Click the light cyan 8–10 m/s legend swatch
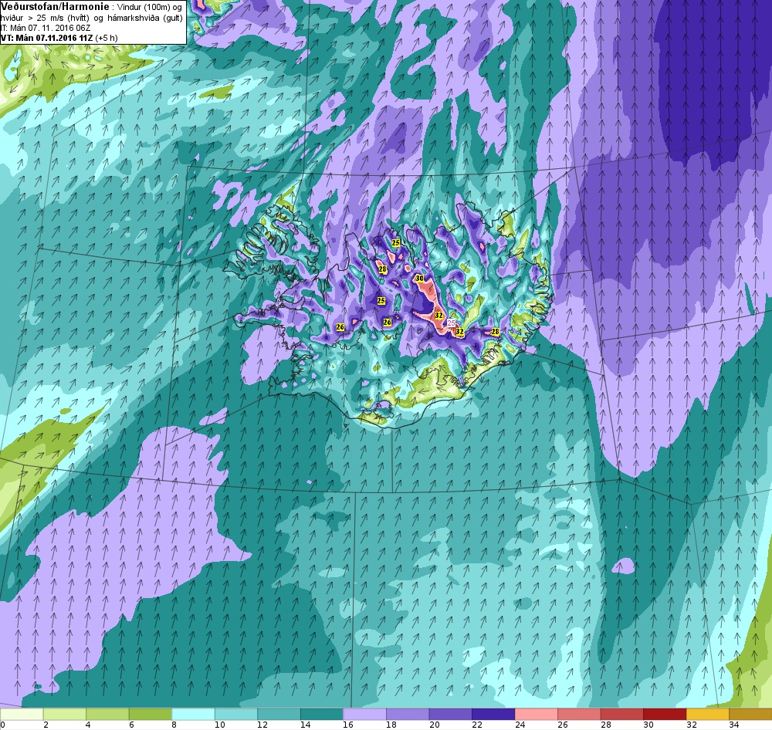This screenshot has width=772, height=730. [x=193, y=714]
